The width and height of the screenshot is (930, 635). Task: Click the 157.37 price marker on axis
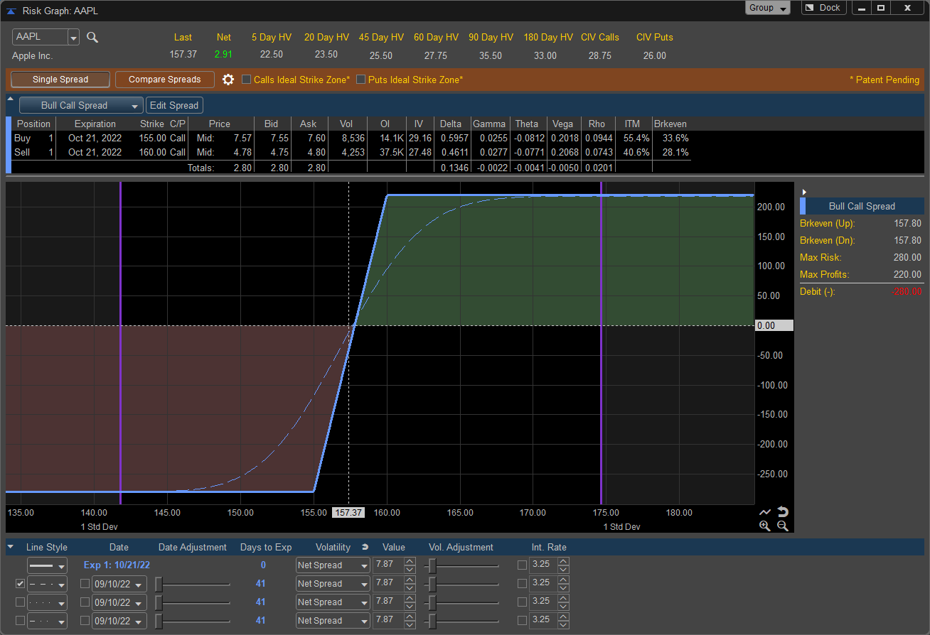(x=348, y=512)
